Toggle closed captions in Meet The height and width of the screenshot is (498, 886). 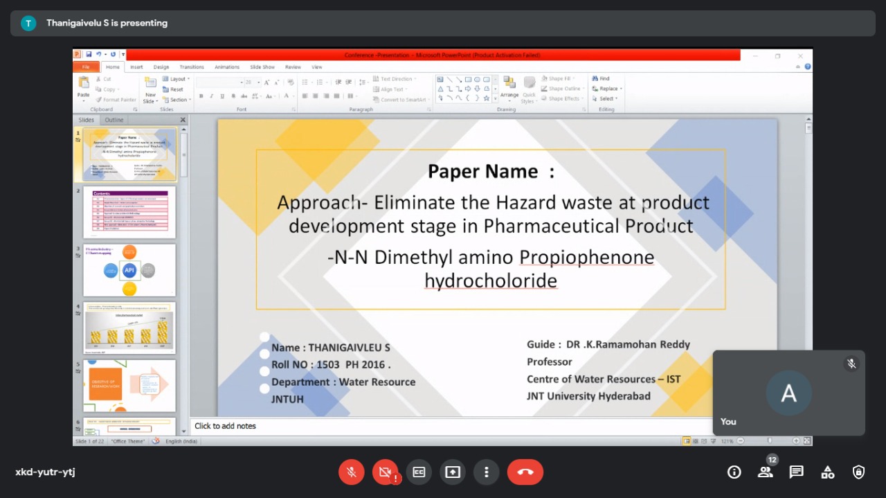coord(419,472)
